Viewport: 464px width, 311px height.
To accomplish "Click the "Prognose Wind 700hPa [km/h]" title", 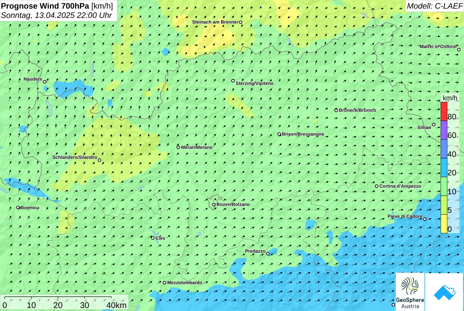I will pos(57,6).
